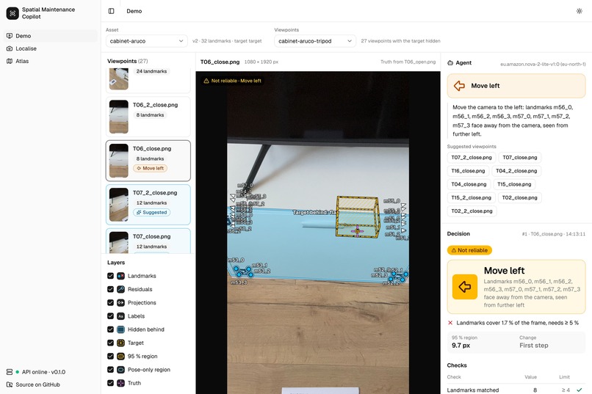The image size is (592, 394).
Task: Click the yellow Move left arrow tile
Action: pos(465,287)
